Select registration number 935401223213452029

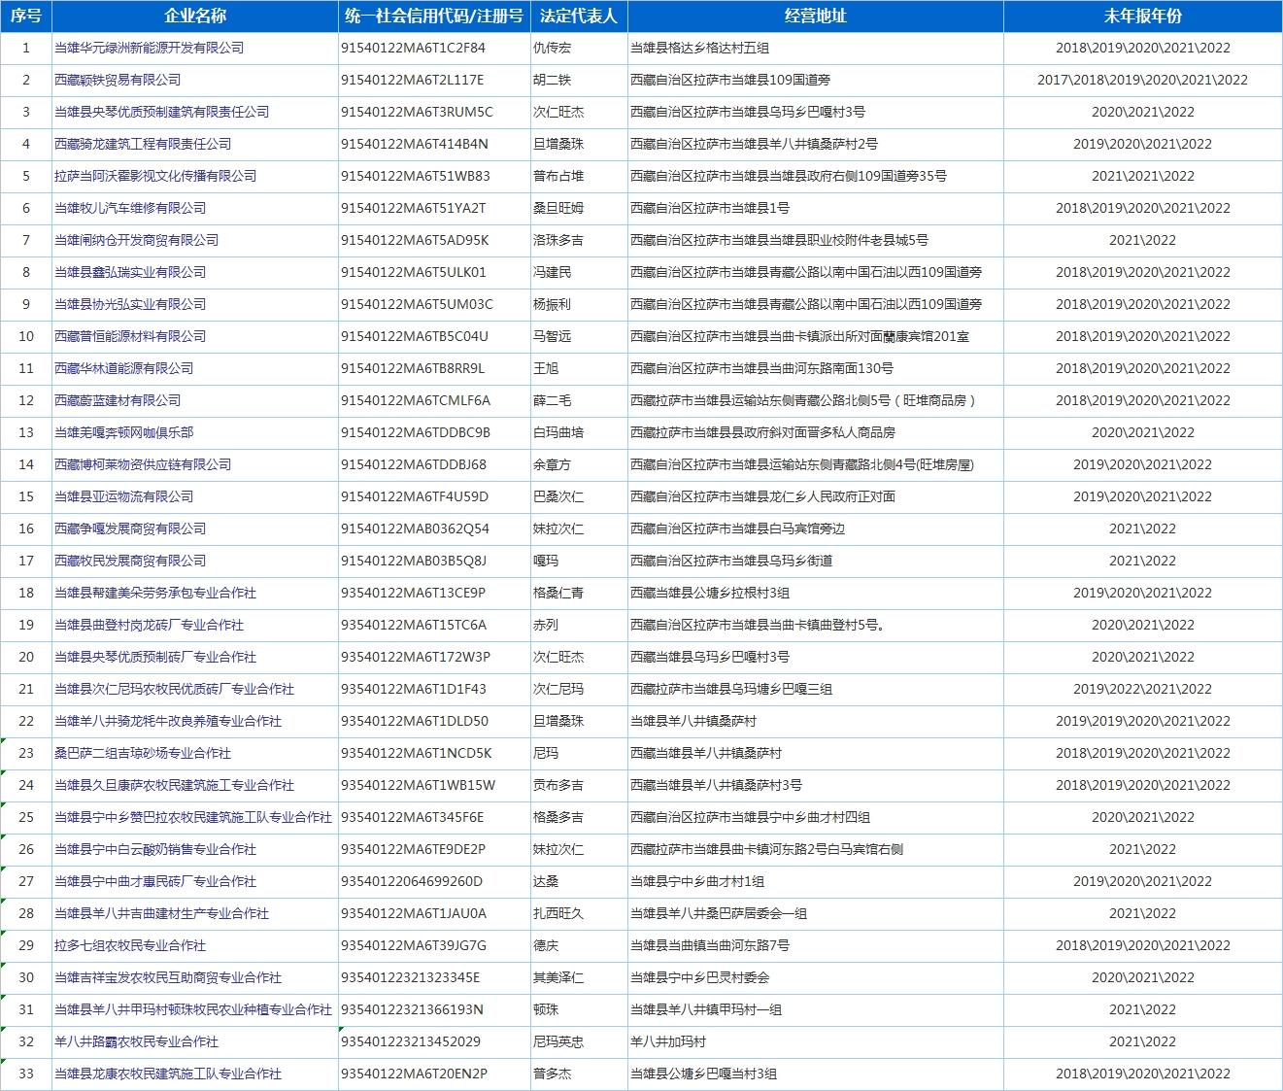tap(411, 1041)
